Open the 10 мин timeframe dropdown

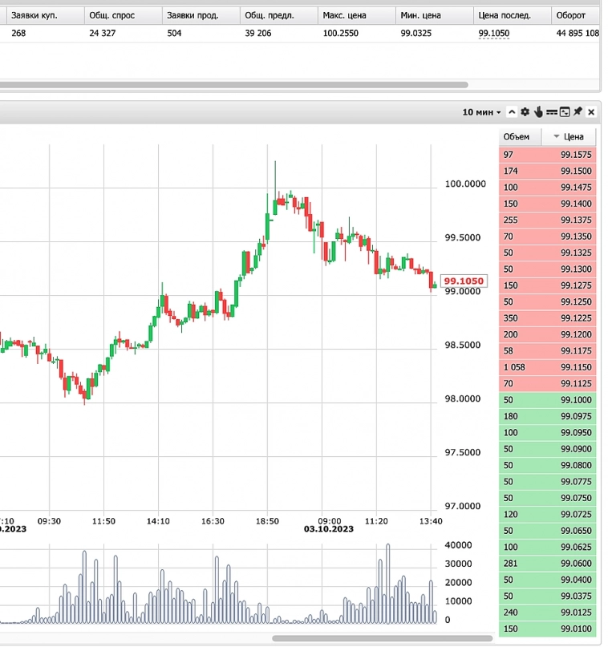(x=481, y=112)
